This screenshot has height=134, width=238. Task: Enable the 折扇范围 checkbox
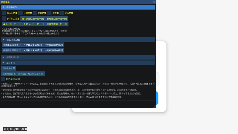62,13
